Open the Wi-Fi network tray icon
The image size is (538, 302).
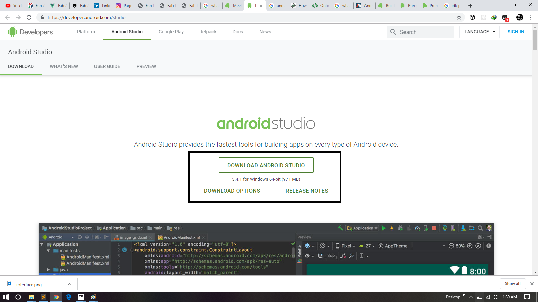coord(488,297)
